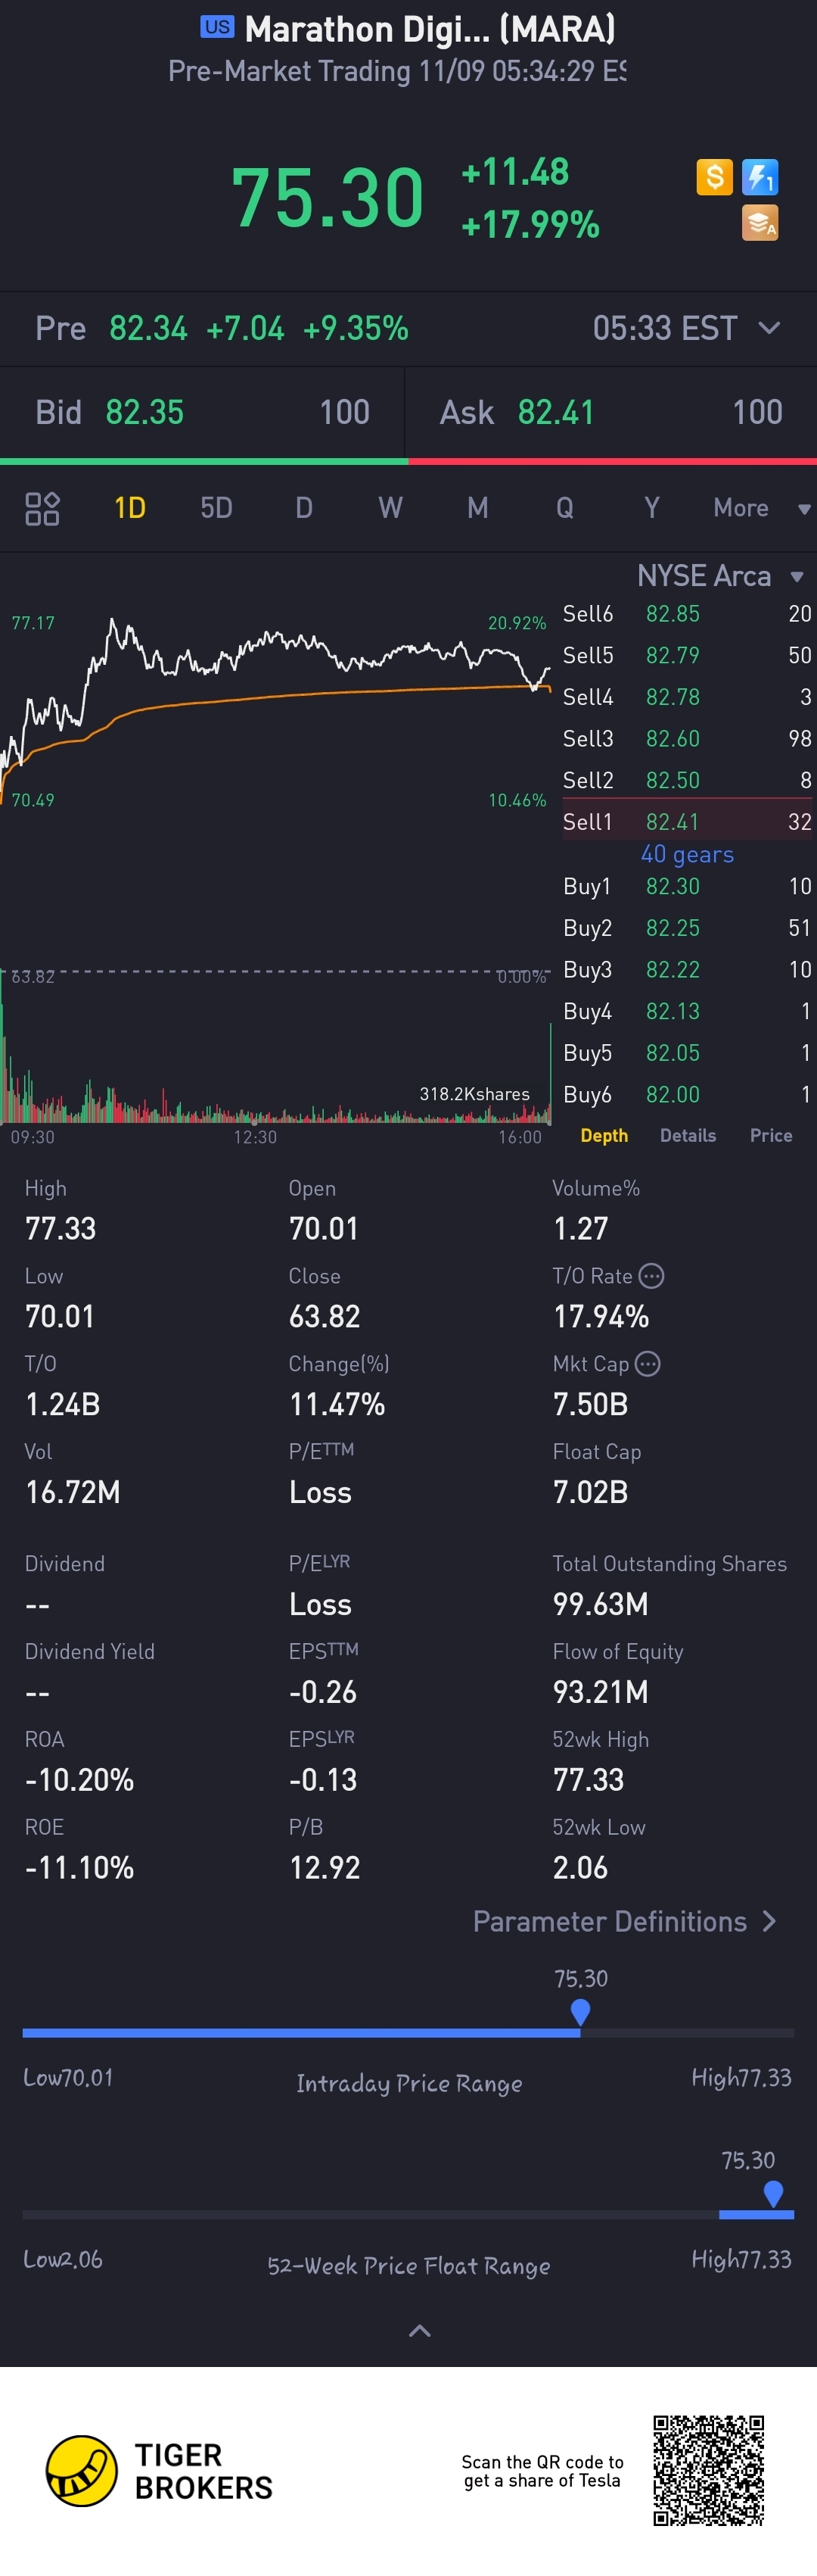Image resolution: width=817 pixels, height=2576 pixels.
Task: Tap the Marathon Digi... (MARA) title
Action: [x=430, y=29]
